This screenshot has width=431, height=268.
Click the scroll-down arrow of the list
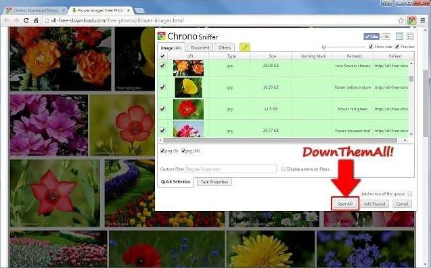tap(411, 134)
